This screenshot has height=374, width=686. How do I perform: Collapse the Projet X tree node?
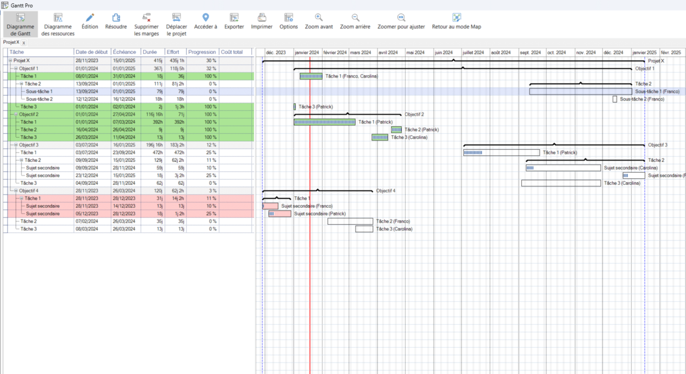coord(10,61)
